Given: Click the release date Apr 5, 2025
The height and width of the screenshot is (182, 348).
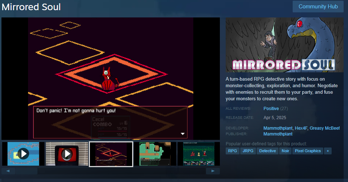Looking at the screenshot, I should click(x=275, y=118).
